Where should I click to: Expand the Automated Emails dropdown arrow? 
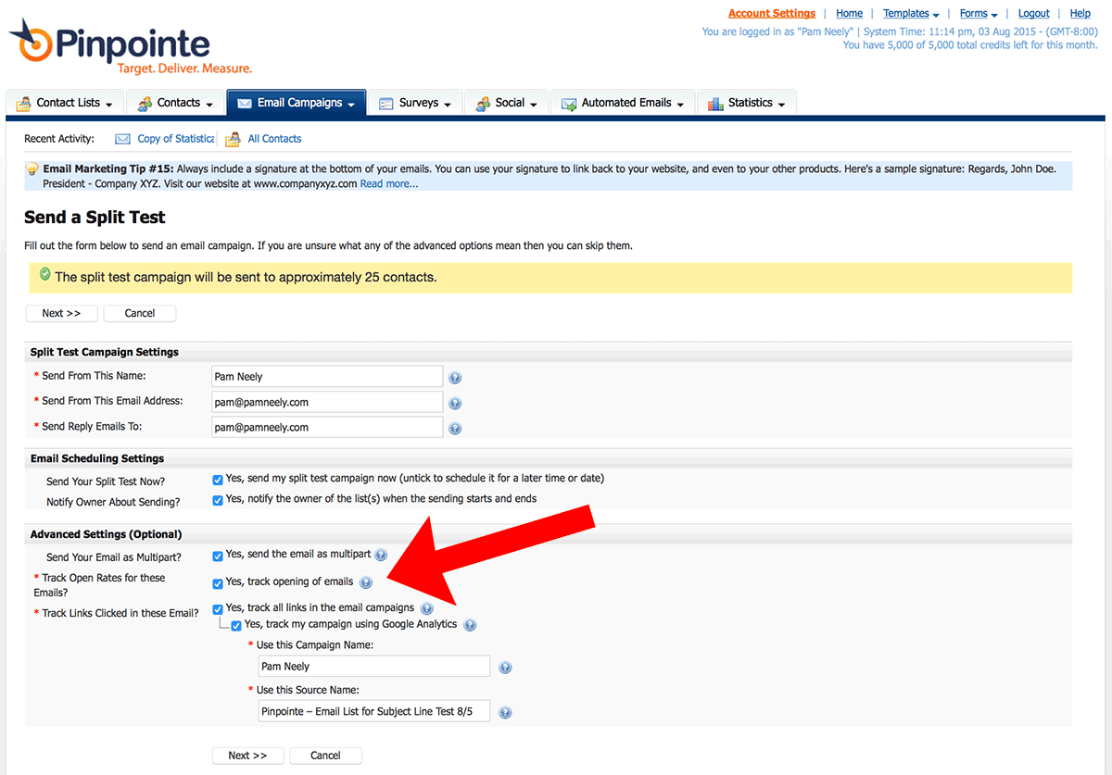680,106
